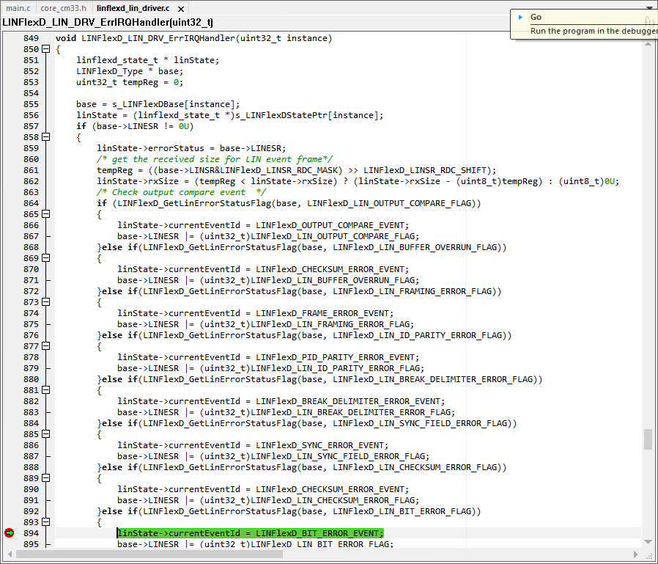Switch to the main.c tab
The image size is (658, 564).
[x=18, y=7]
